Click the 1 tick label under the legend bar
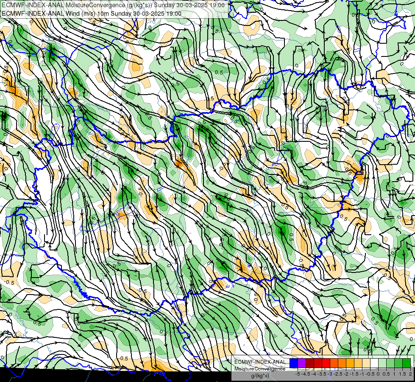Screen dimensions: 415x382 [x=394, y=374]
